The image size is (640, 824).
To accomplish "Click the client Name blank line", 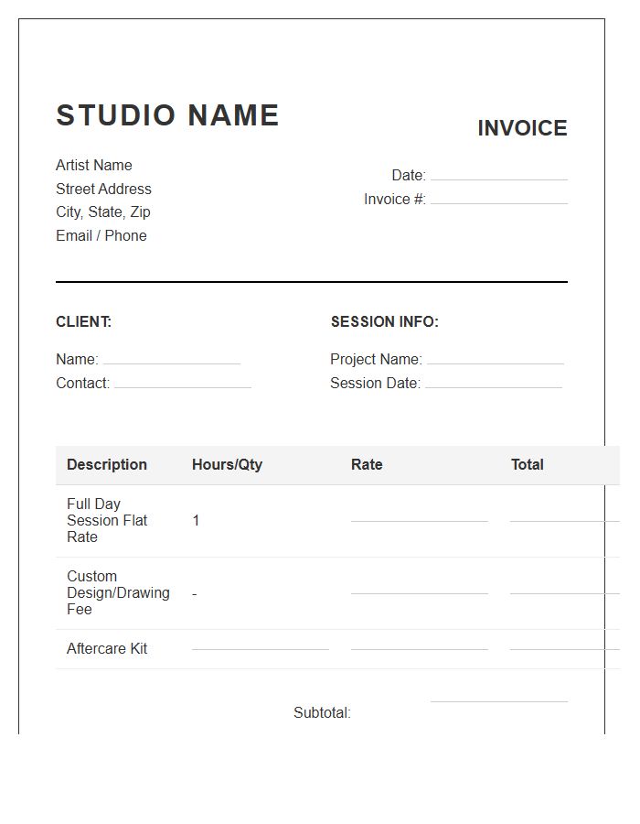I will pyautogui.click(x=172, y=359).
